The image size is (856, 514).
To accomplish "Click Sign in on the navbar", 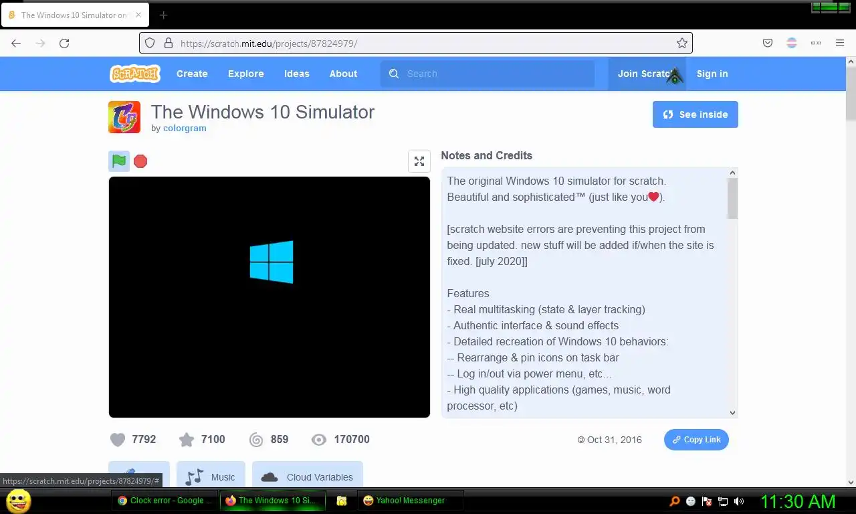I will [712, 74].
